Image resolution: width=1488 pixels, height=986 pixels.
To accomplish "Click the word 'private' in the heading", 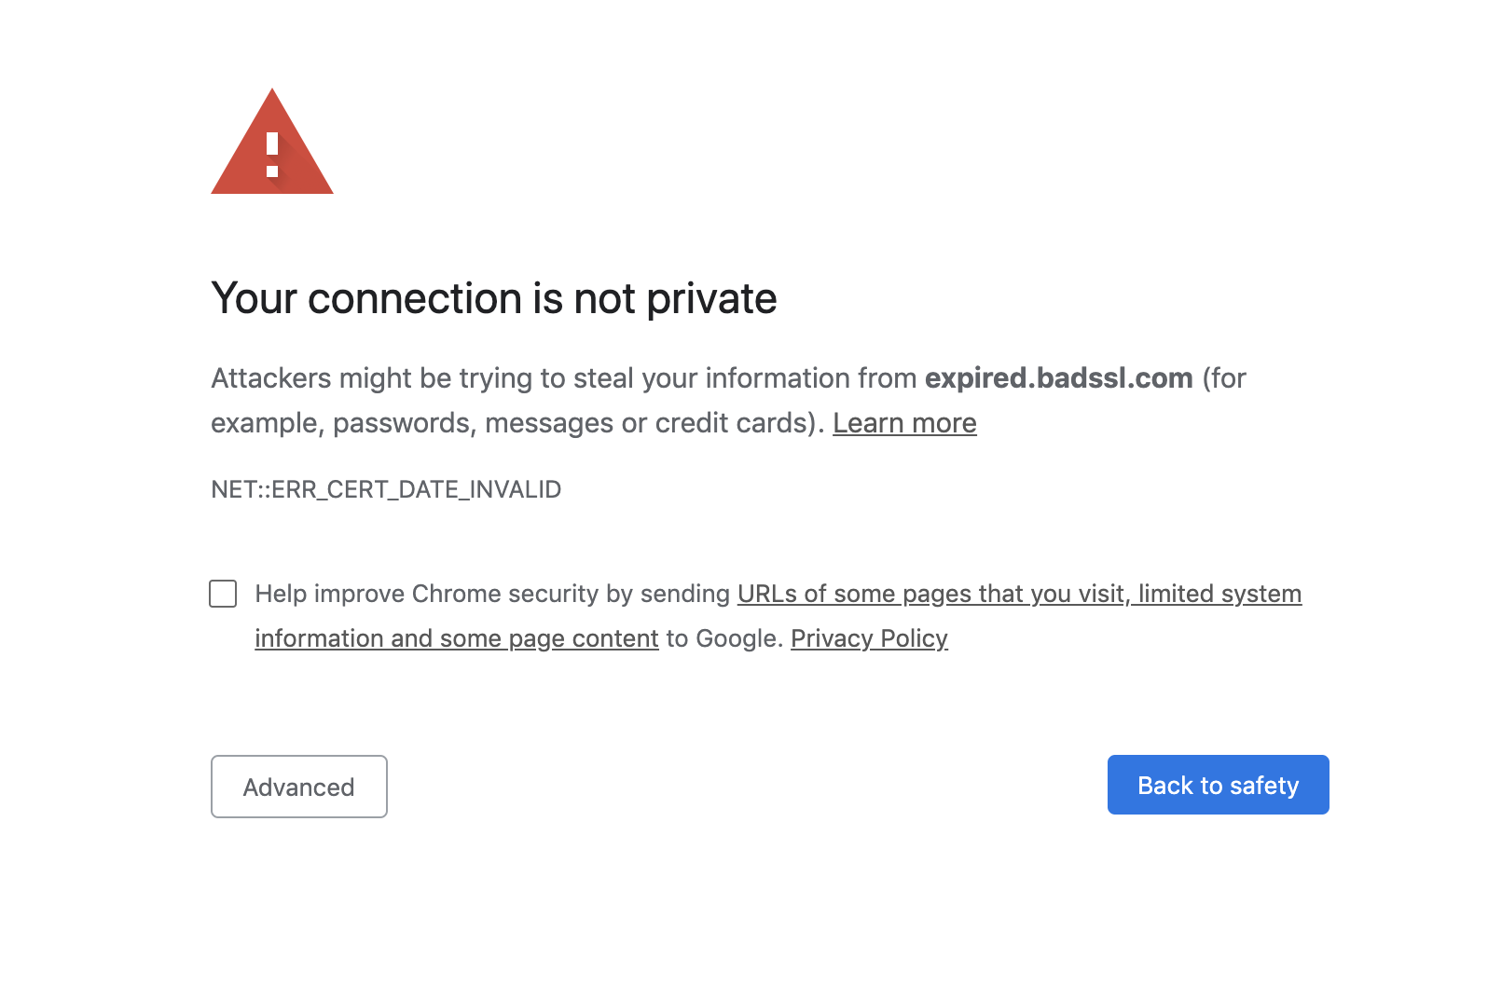I will coord(711,300).
